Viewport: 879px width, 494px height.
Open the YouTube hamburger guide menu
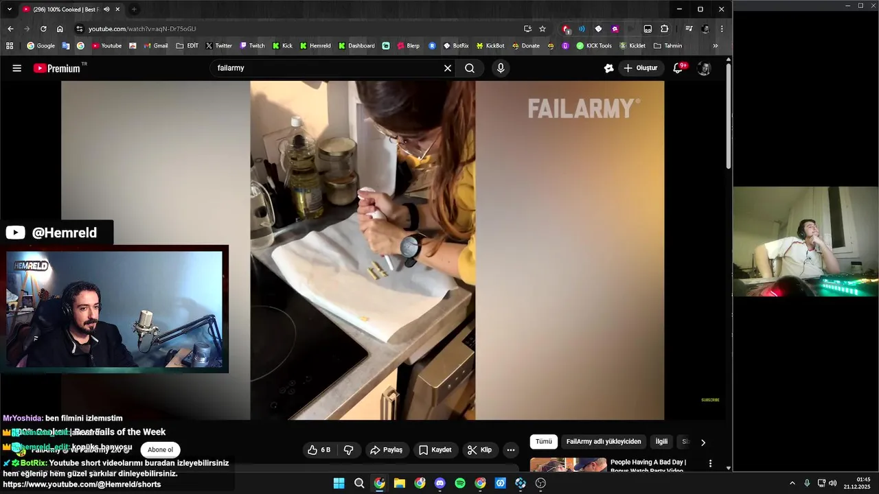(17, 68)
